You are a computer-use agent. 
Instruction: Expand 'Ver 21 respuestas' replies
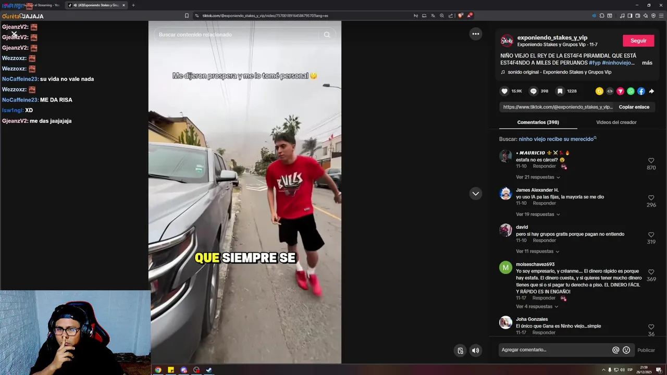click(538, 177)
